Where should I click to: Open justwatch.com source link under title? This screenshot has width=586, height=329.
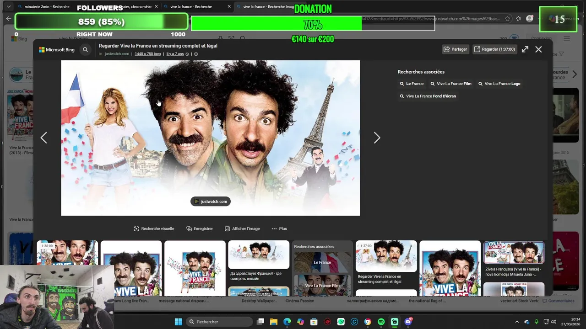tap(117, 54)
